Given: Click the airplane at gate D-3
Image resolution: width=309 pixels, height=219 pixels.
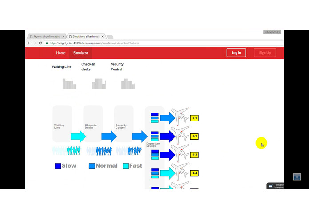Looking at the screenshot, I should (x=180, y=153).
